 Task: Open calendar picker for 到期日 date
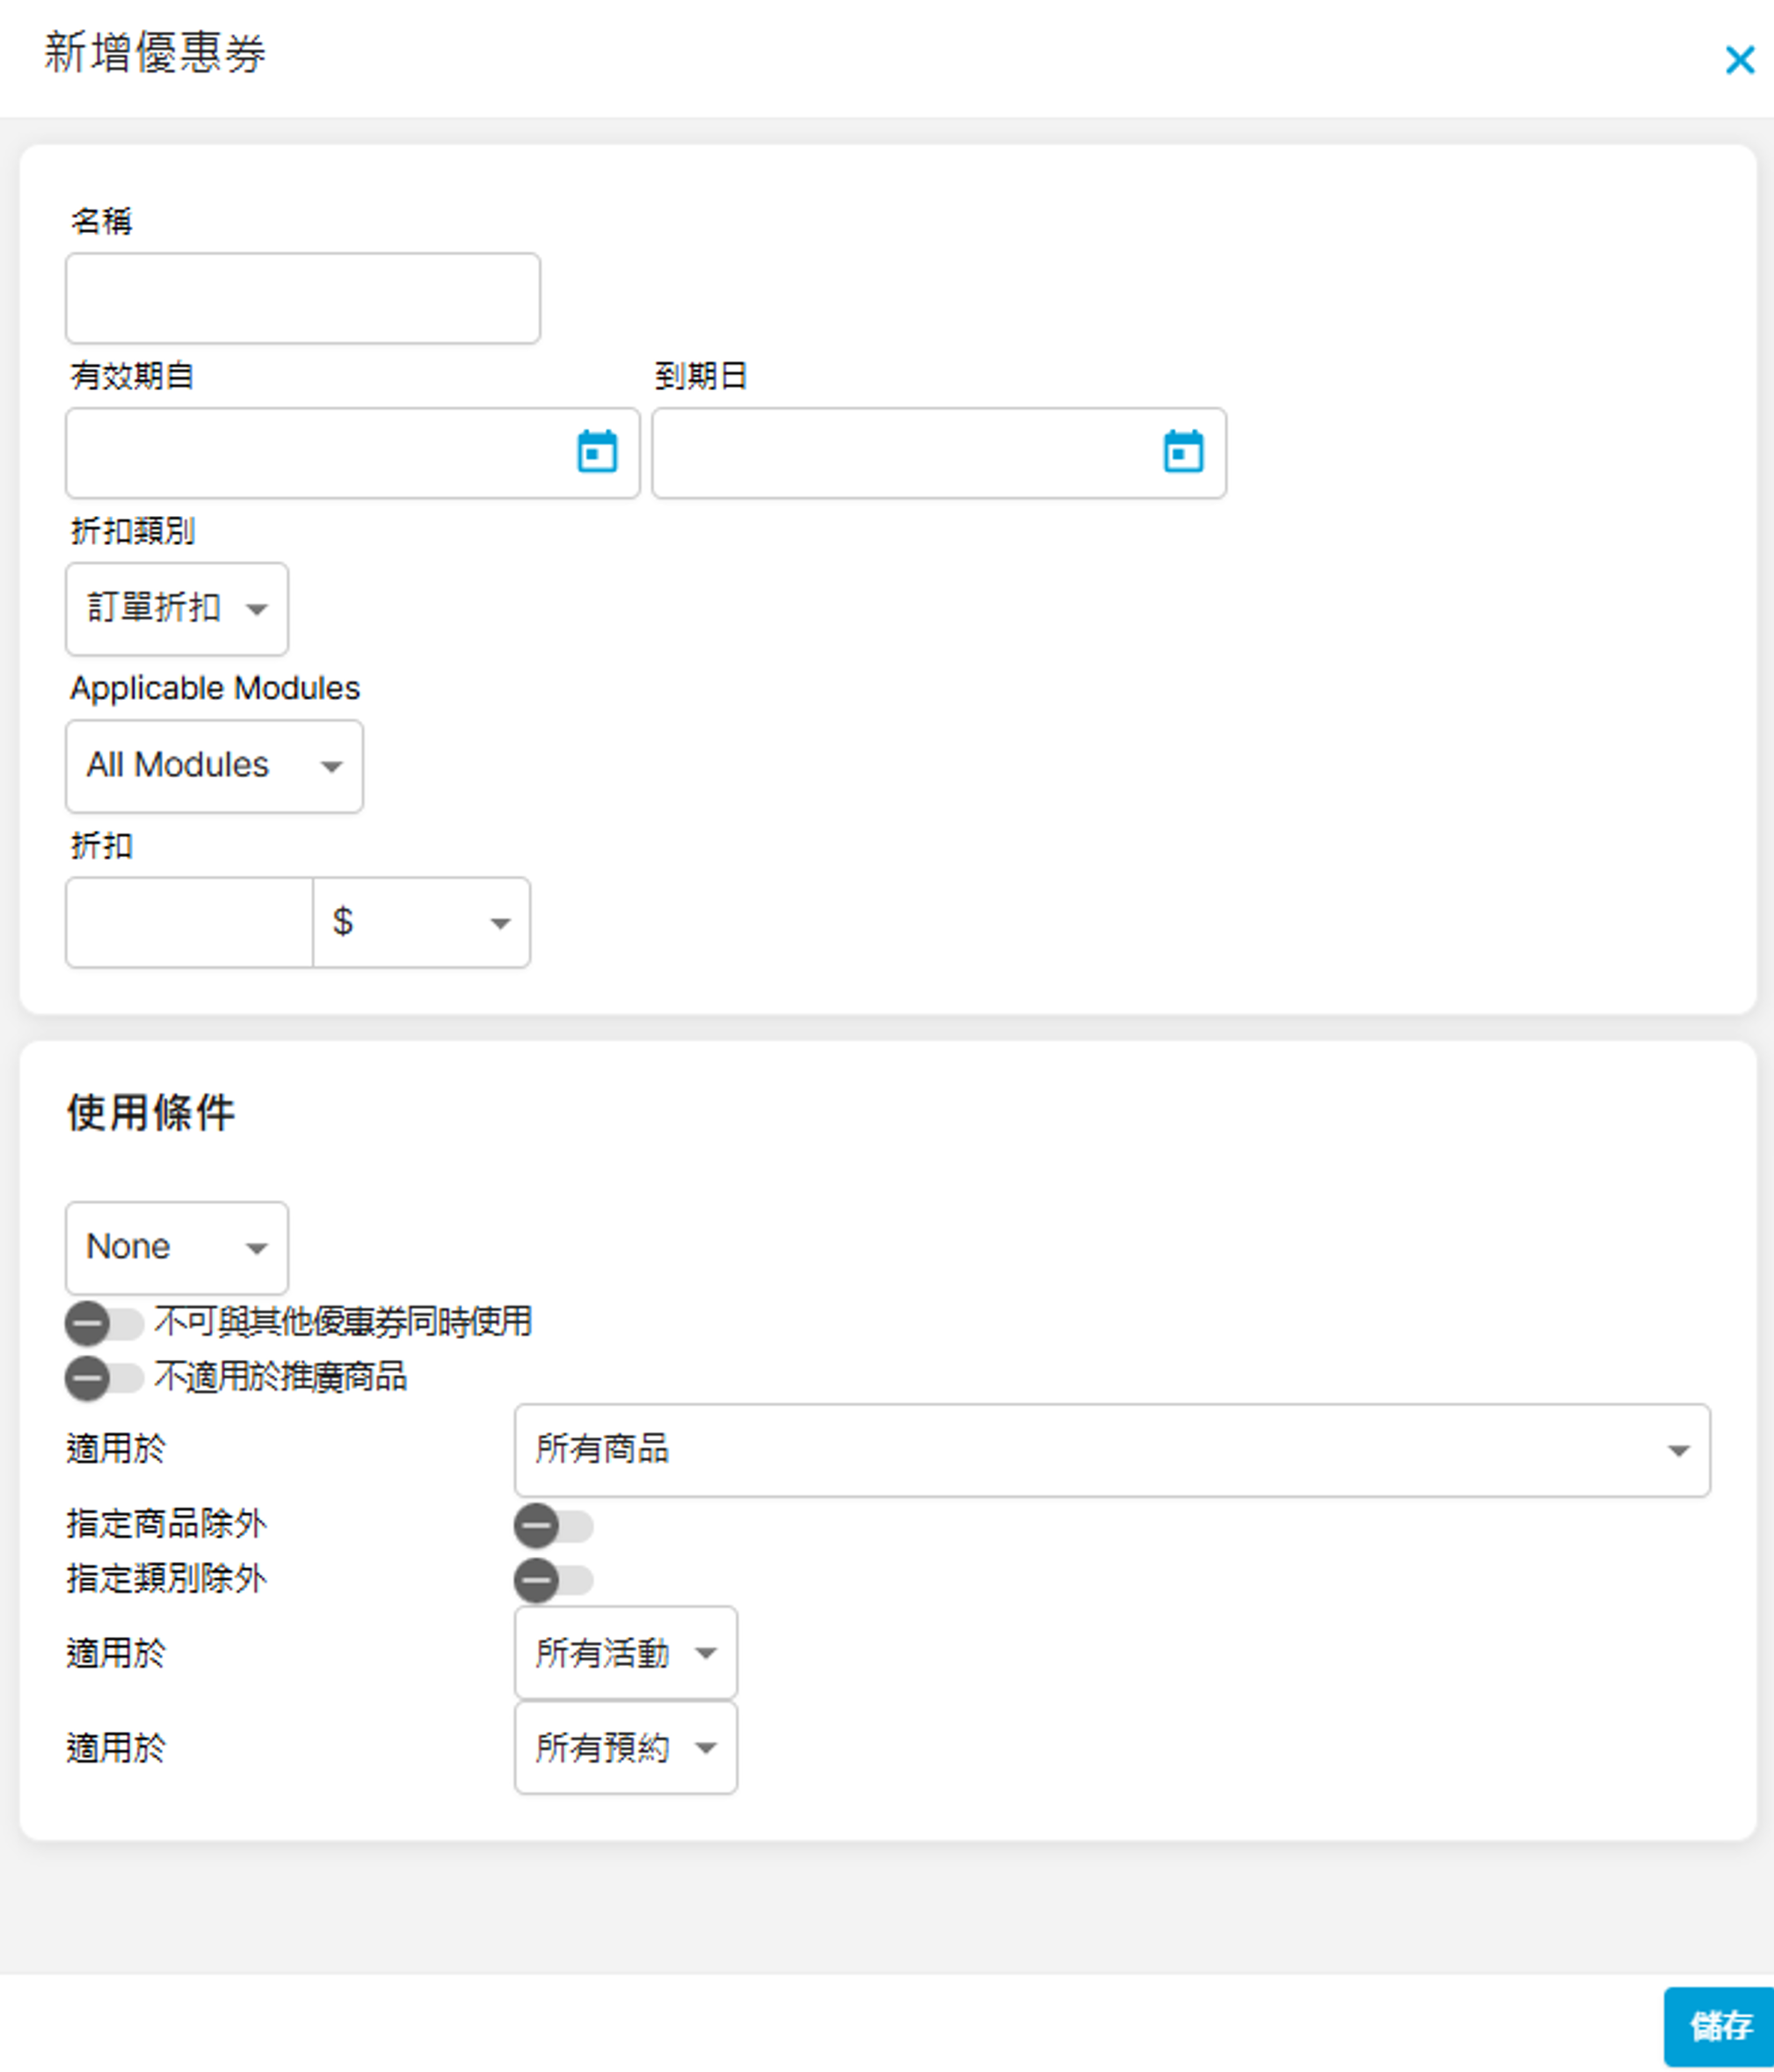coord(1183,452)
